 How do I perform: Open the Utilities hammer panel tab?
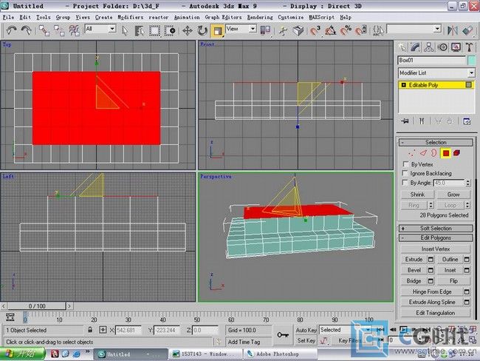point(469,47)
